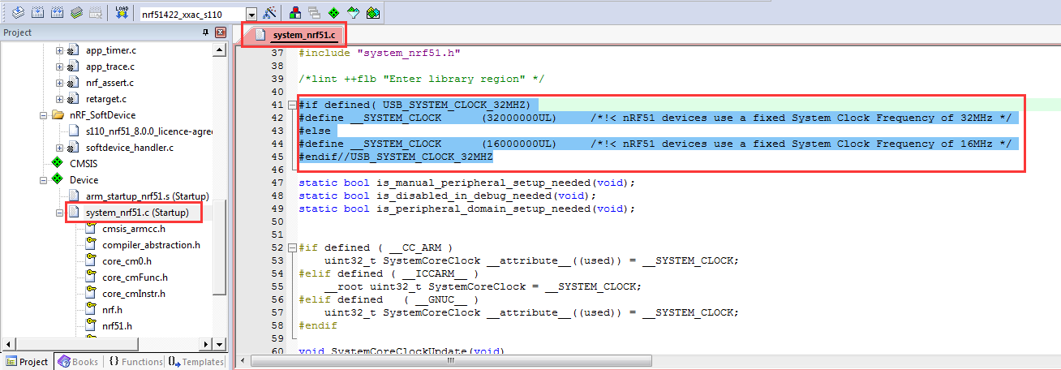Click the Select Software Packs funnel icon
The height and width of the screenshot is (370, 1061).
click(x=354, y=13)
